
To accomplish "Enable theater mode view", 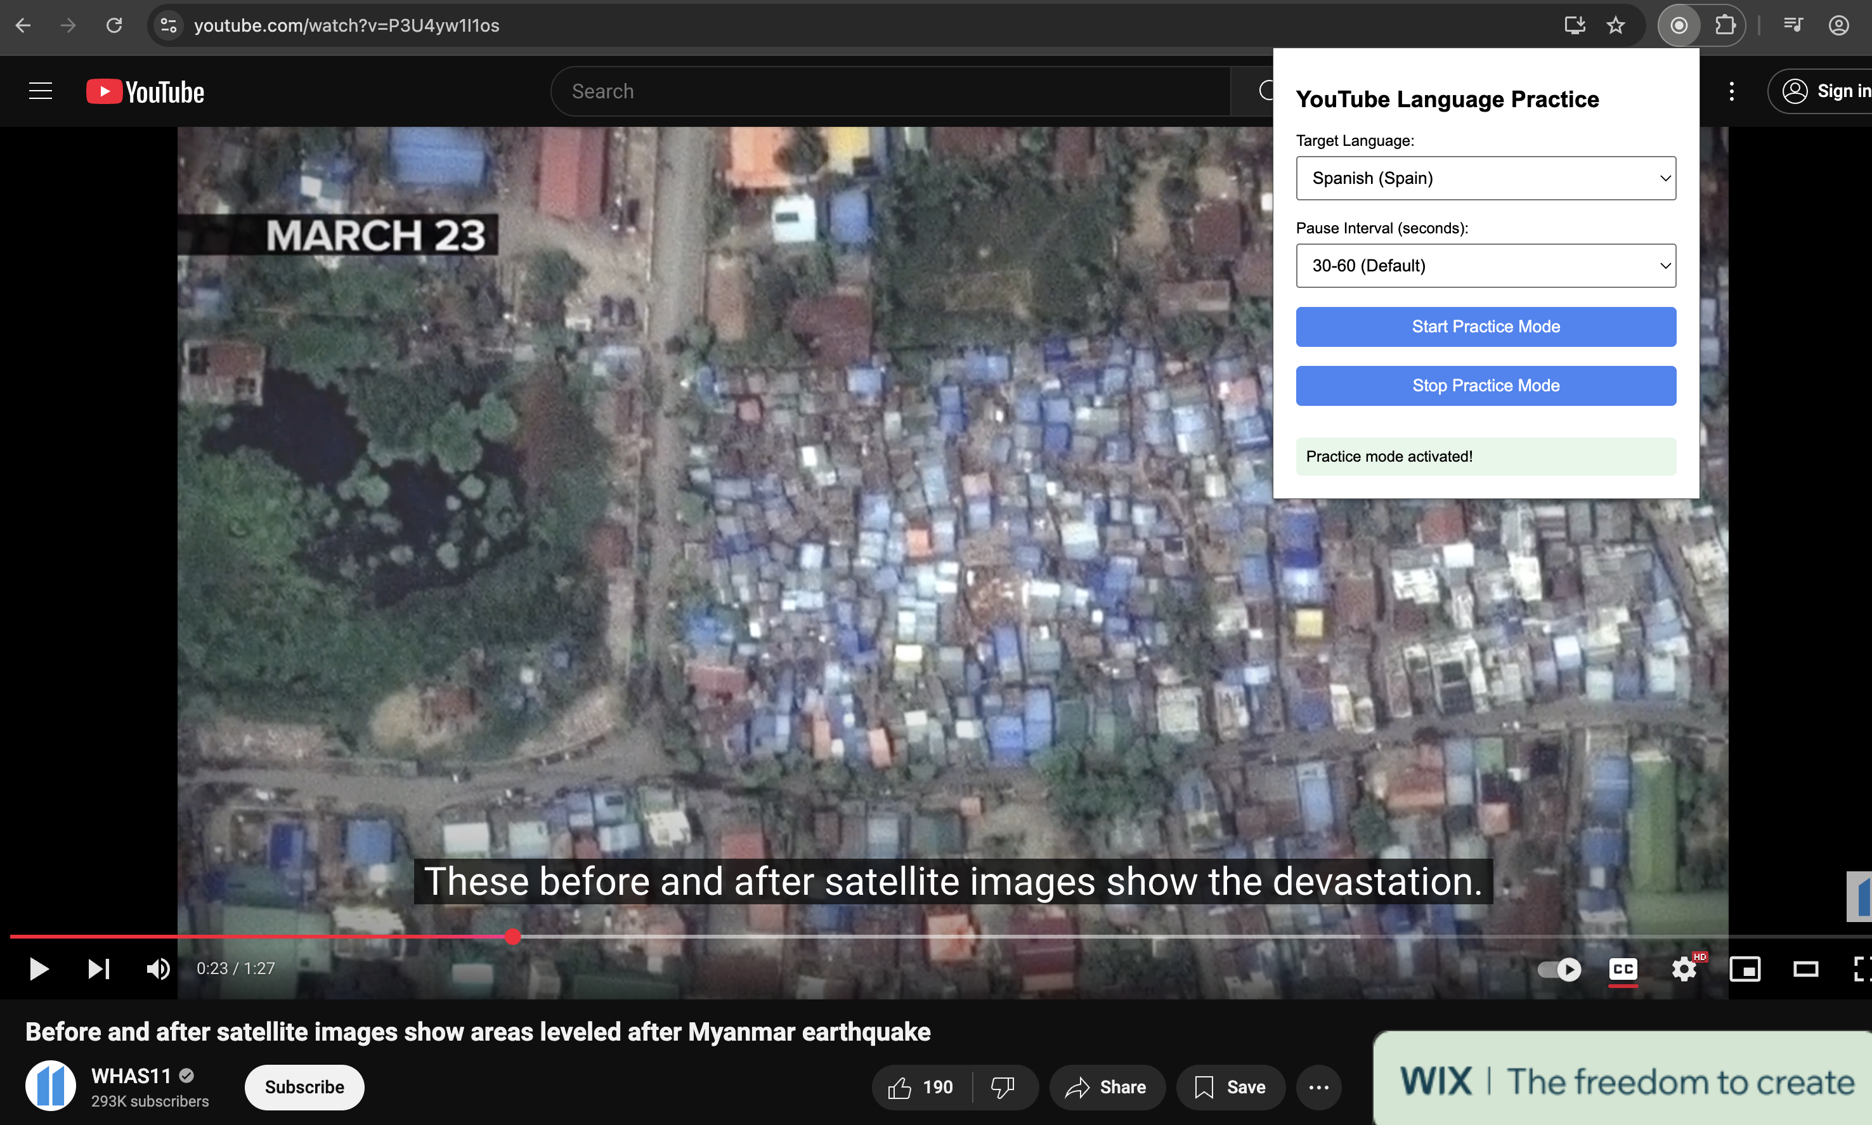I will (1805, 969).
